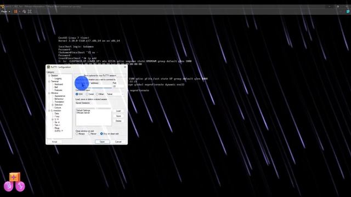Open Bell settings category

pos(56,88)
